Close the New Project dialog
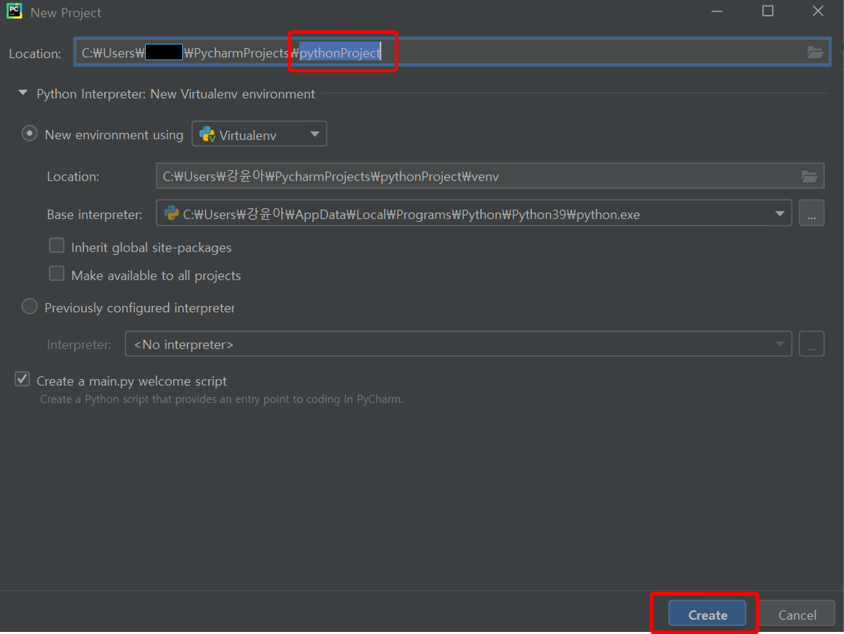Viewport: 844px width, 634px height. [818, 11]
